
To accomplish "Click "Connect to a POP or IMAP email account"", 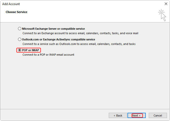I will [x=48, y=55].
